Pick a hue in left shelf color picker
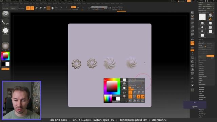 pos(5,56)
